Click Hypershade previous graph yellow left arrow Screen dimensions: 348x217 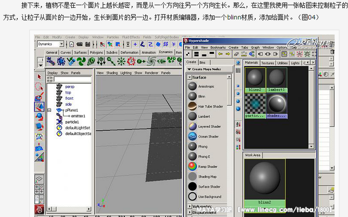[x=220, y=54]
